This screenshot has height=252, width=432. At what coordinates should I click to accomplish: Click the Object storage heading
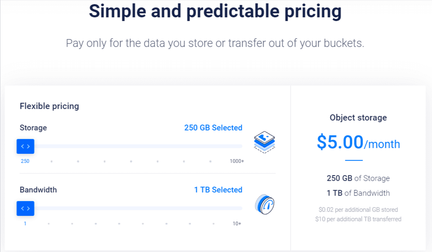click(x=358, y=118)
